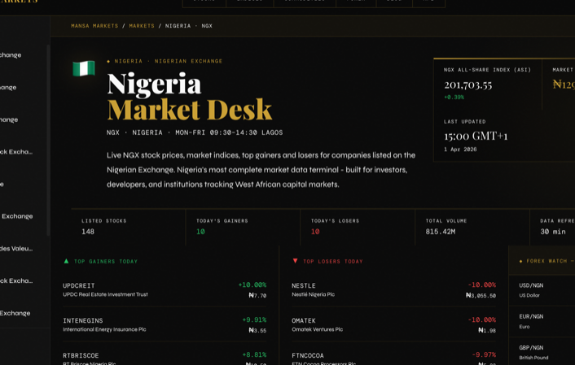Click the ₦1.98 price of OMATEK
The image size is (575, 365).
[x=487, y=330]
